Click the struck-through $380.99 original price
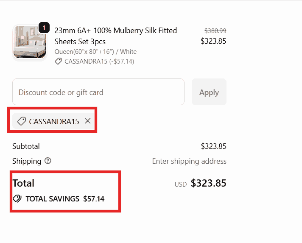The height and width of the screenshot is (243, 302). point(215,31)
